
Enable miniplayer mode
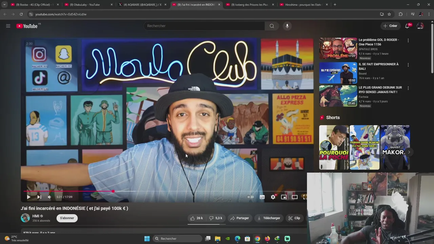point(284,197)
